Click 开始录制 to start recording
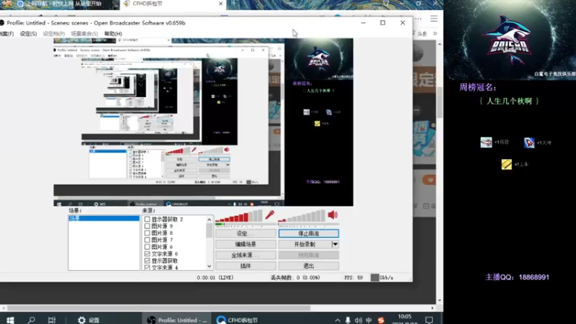This screenshot has width=576, height=324. click(x=305, y=244)
